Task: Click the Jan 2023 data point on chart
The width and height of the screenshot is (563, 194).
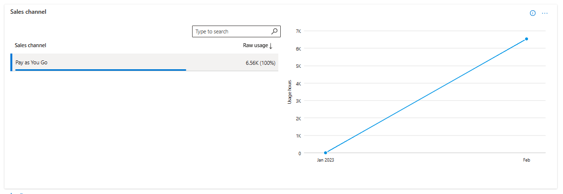Action: (325, 153)
